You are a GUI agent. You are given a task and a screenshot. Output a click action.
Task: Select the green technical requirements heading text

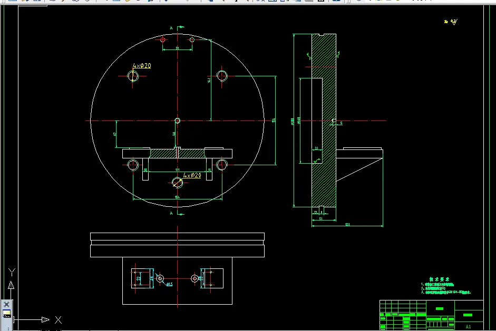(x=440, y=279)
